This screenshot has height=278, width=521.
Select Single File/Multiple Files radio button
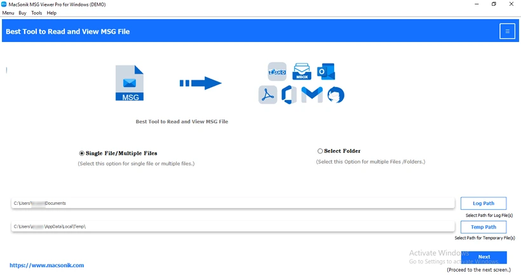click(x=82, y=153)
